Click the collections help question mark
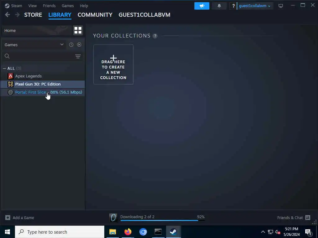Viewport: 318px width, 238px height. click(155, 36)
